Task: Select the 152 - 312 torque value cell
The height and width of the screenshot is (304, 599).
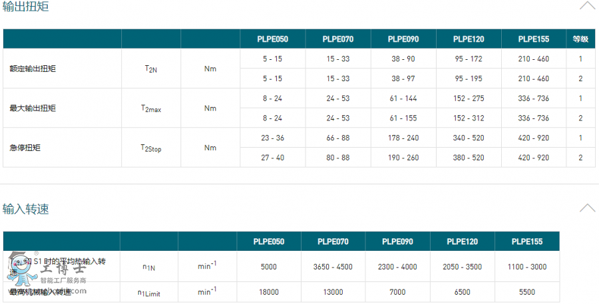Action: click(469, 118)
